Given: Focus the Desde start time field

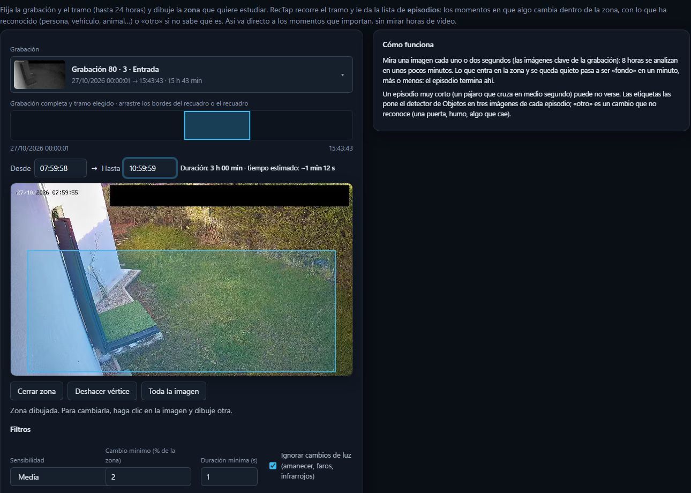Looking at the screenshot, I should point(61,168).
